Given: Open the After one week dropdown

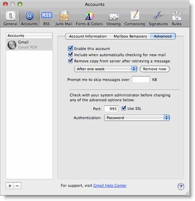Looking at the screenshot, I should [x=106, y=69].
